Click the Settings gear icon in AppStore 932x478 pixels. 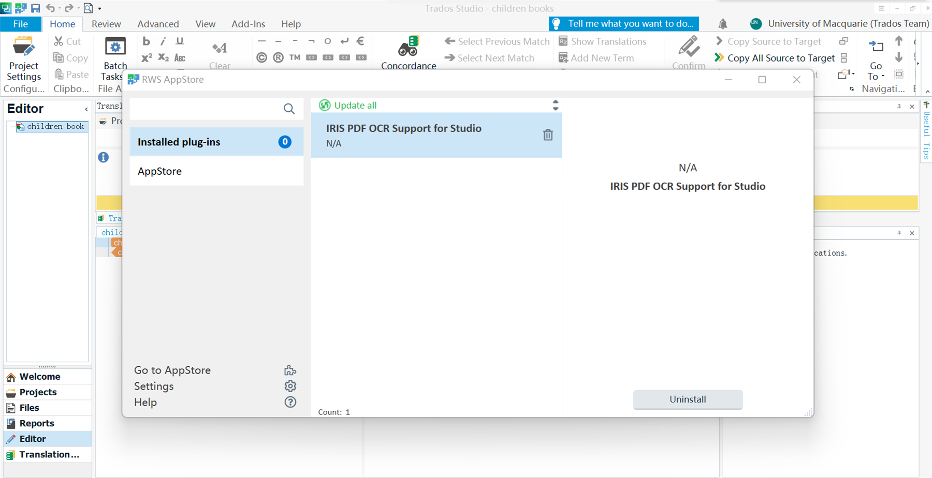point(290,386)
